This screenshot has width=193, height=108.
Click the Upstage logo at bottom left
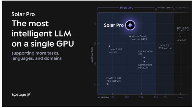point(21,94)
